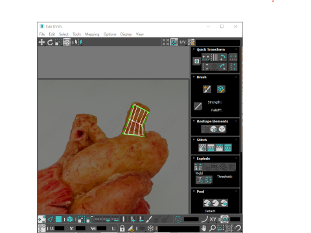The image size is (311, 233).
Task: Open the Select menu
Action: [x=63, y=34]
